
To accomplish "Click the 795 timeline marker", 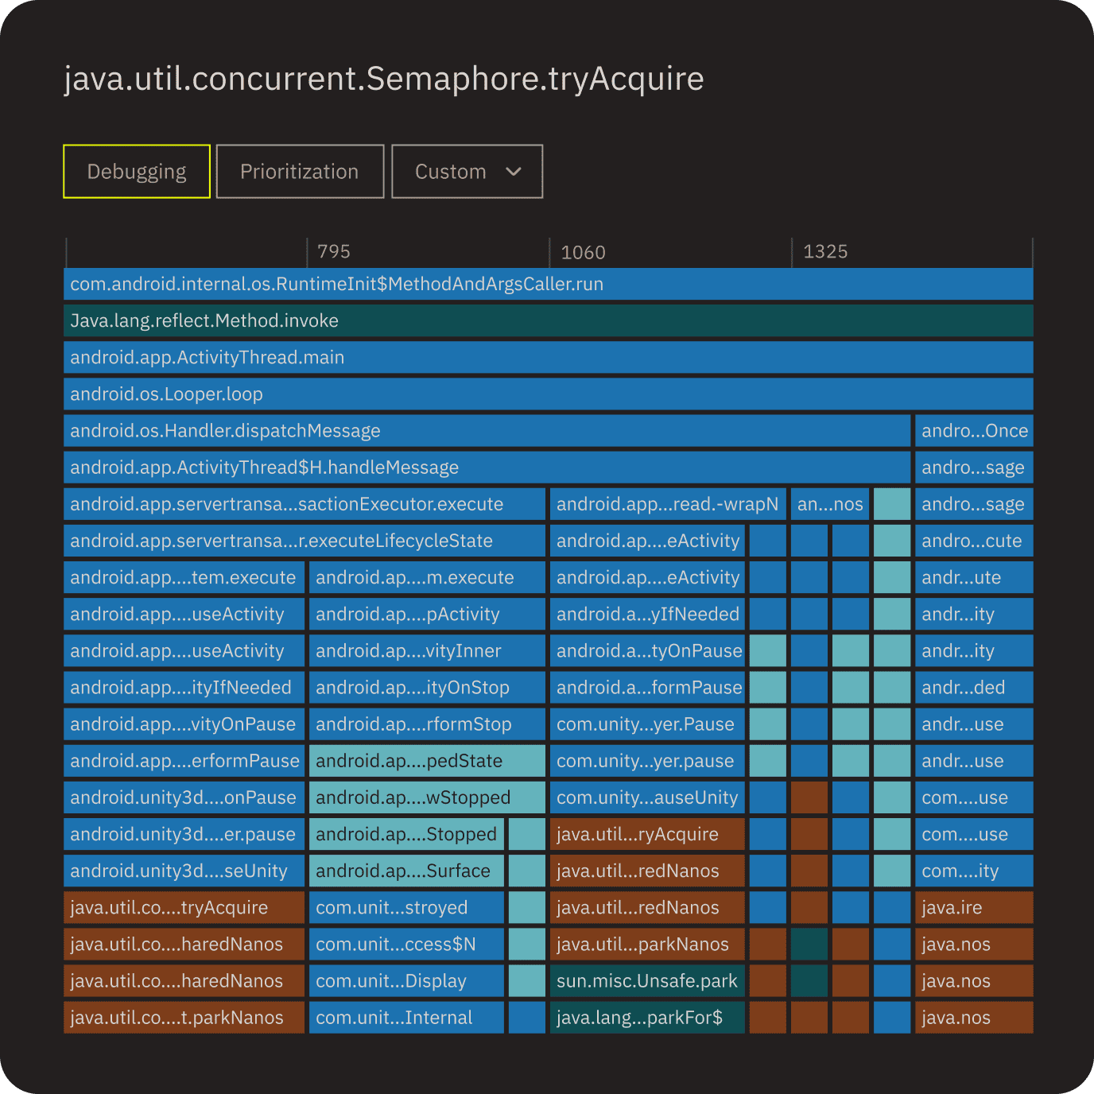I will pos(334,251).
